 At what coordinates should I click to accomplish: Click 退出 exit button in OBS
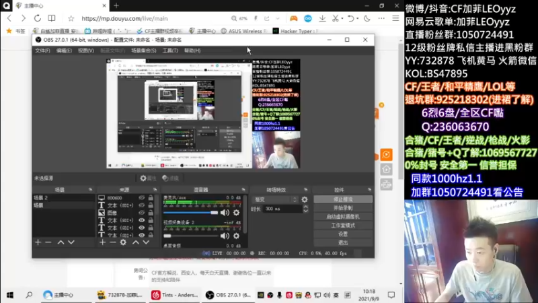[x=343, y=242]
